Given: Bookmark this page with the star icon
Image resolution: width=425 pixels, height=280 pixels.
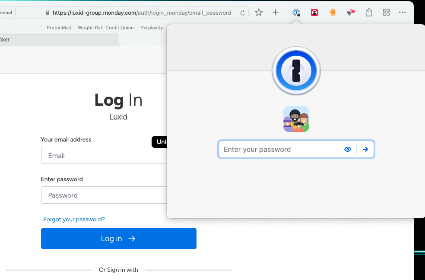Looking at the screenshot, I should (259, 13).
